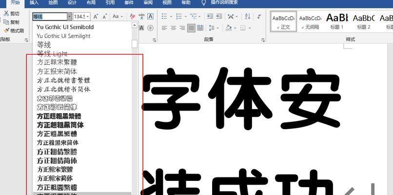Choose font 方正粗宋繁體 from list
The width and height of the screenshot is (393, 195).
click(82, 169)
